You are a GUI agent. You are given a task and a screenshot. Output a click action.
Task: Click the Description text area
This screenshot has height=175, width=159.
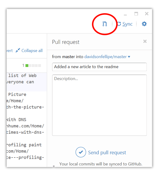tap(99, 105)
